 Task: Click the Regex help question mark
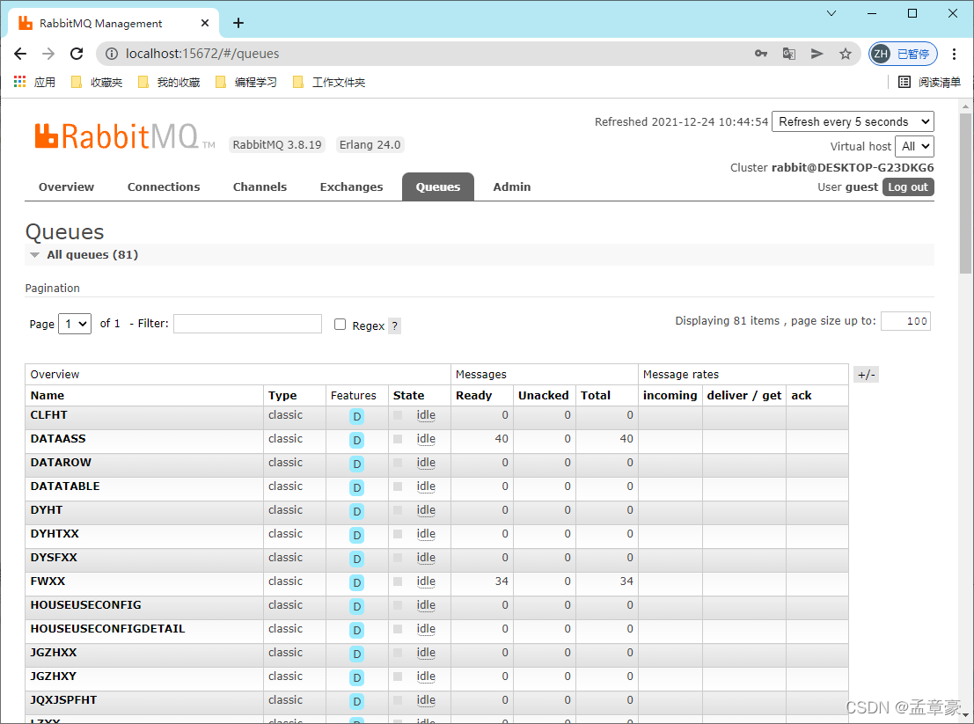(x=394, y=325)
